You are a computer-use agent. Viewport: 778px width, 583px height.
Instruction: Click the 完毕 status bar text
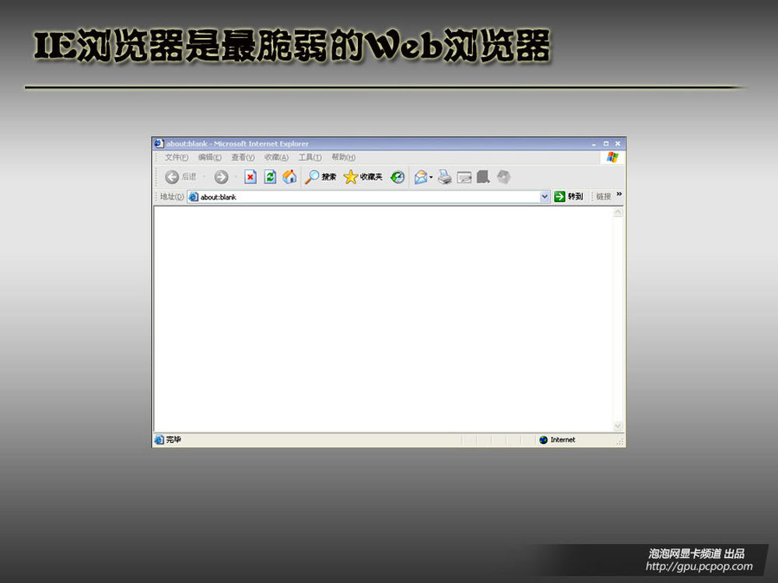173,440
